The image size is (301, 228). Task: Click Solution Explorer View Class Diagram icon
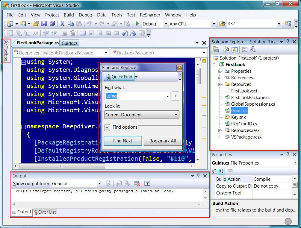pos(253,49)
